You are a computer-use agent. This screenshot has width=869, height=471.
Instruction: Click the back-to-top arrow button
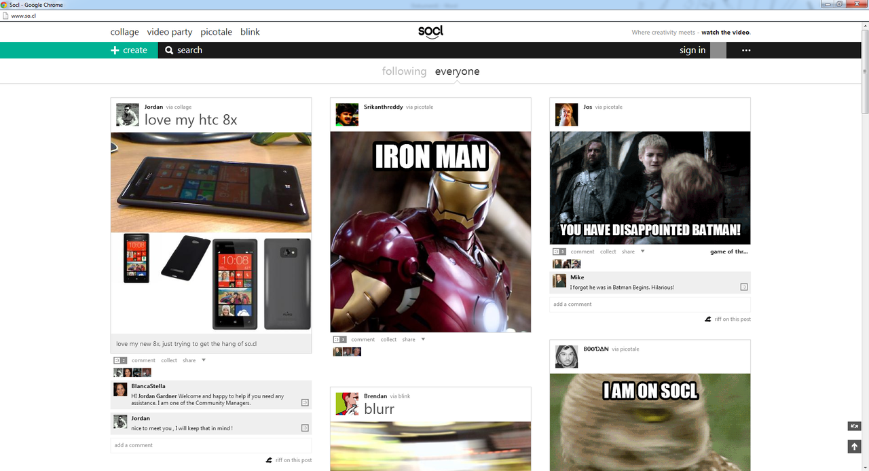[x=854, y=447]
